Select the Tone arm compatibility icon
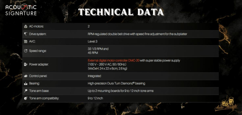This screenshot has height=115, width=242. pyautogui.click(x=25, y=98)
